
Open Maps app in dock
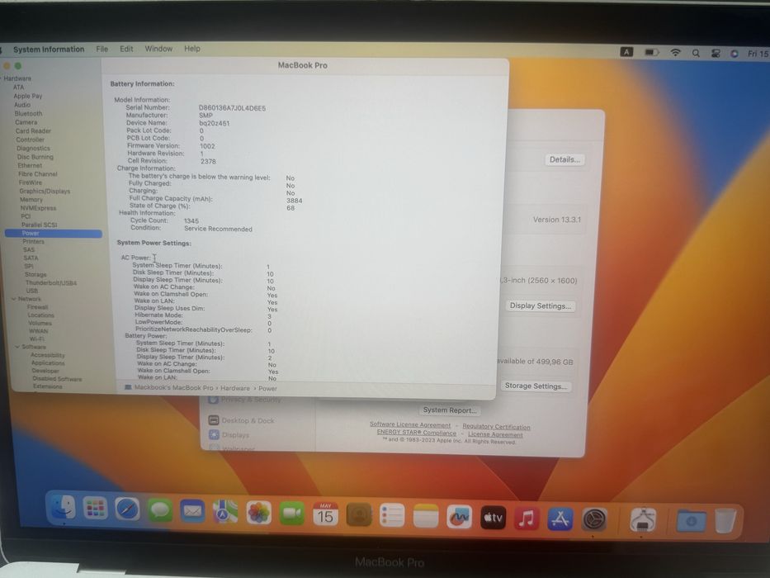click(225, 513)
